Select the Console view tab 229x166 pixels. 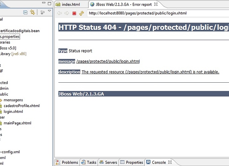coord(159,162)
